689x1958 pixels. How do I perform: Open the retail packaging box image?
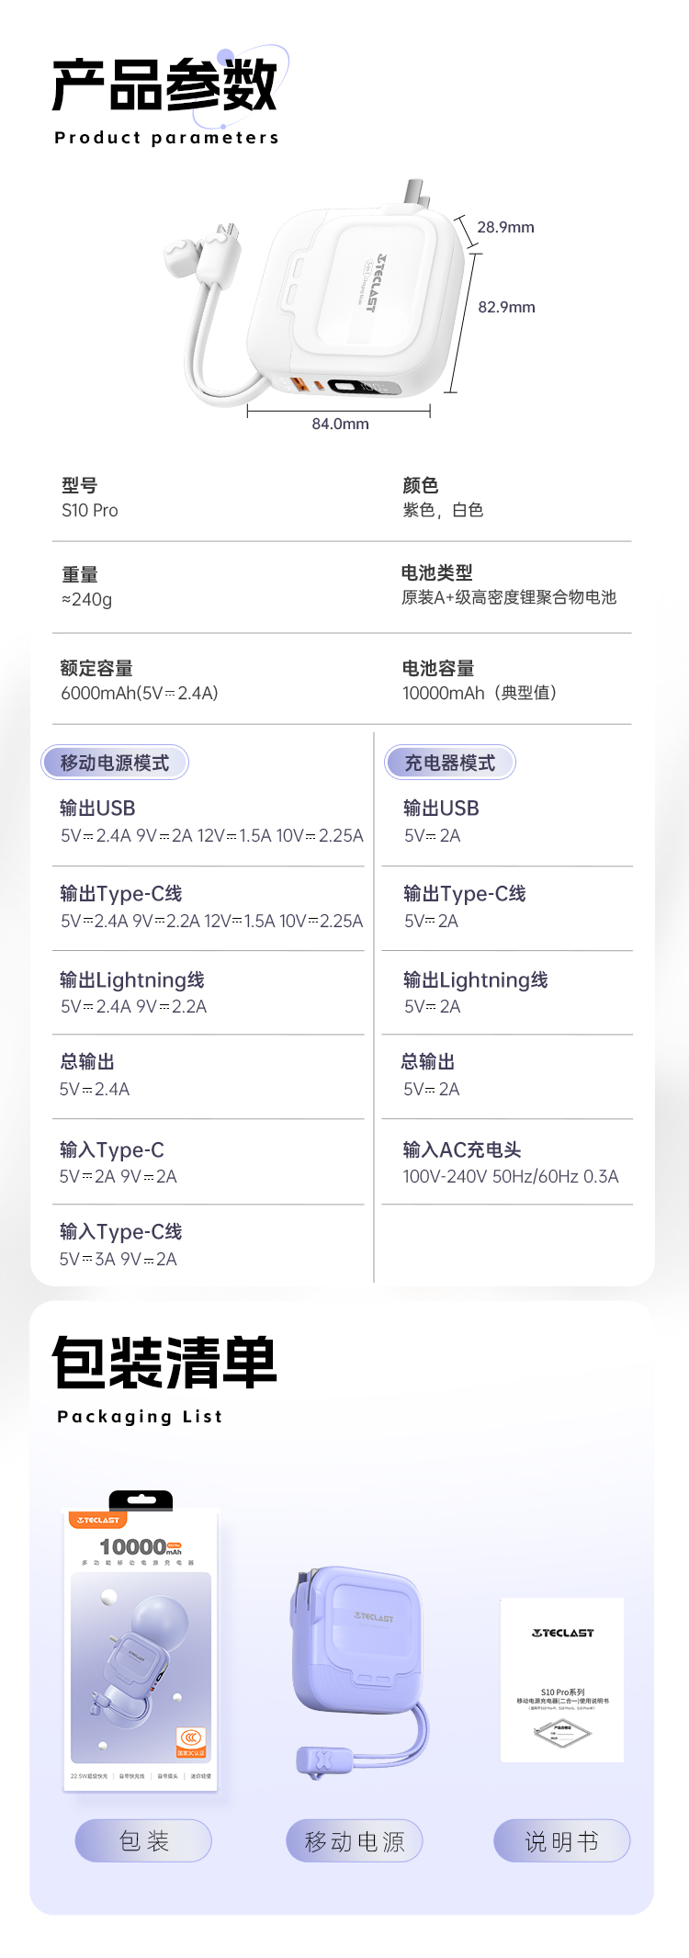click(141, 1640)
